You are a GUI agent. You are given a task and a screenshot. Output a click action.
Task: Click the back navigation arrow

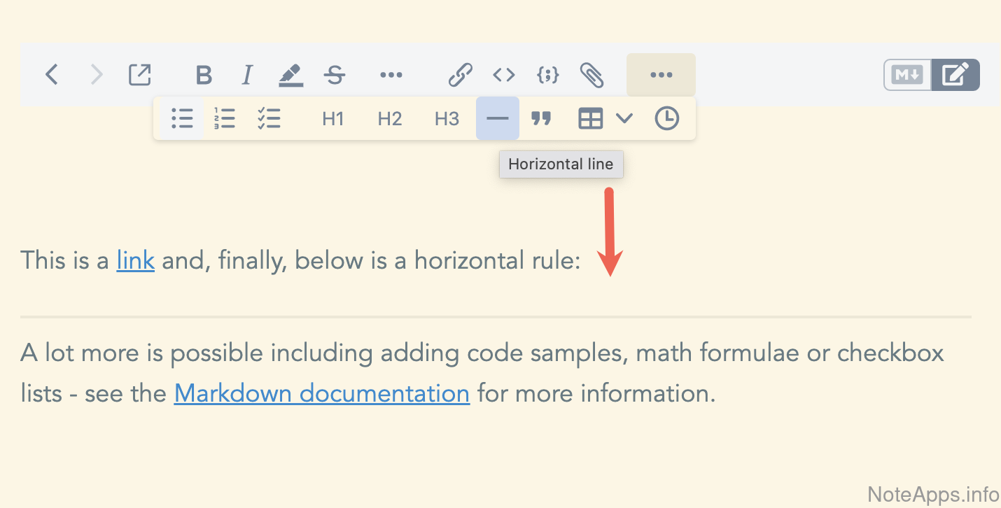[51, 74]
